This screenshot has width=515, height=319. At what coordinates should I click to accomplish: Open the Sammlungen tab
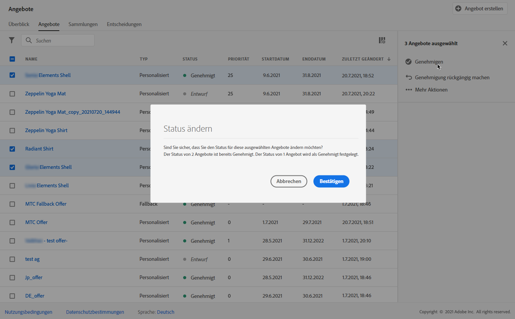[x=83, y=24]
